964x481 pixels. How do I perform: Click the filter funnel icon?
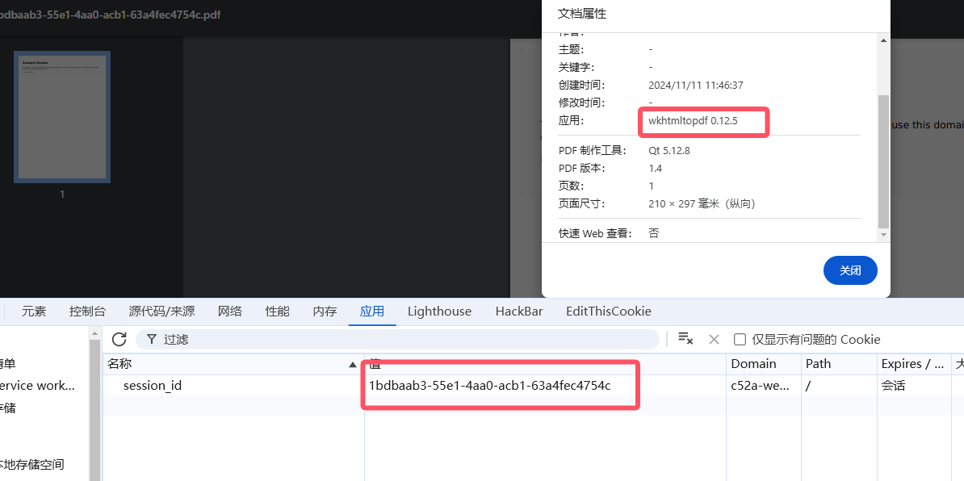coord(151,340)
